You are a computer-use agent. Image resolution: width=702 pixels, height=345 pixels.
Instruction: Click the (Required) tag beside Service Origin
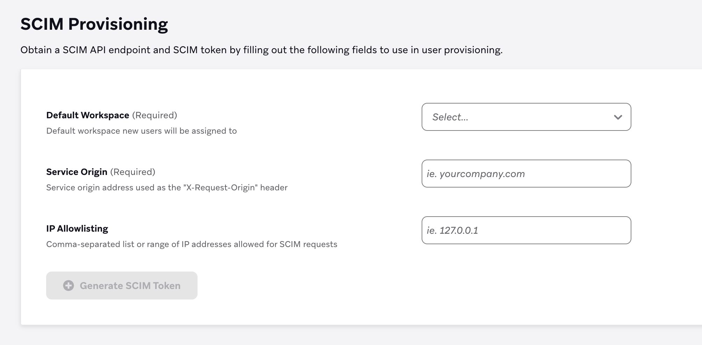(133, 172)
